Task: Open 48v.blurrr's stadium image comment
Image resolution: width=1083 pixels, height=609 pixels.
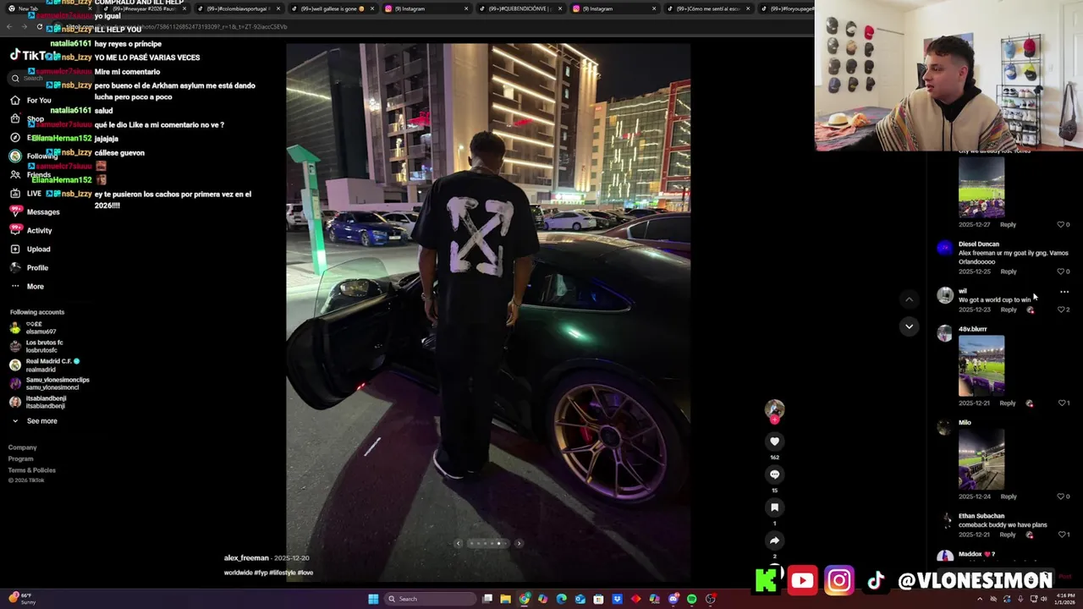Action: (x=981, y=366)
